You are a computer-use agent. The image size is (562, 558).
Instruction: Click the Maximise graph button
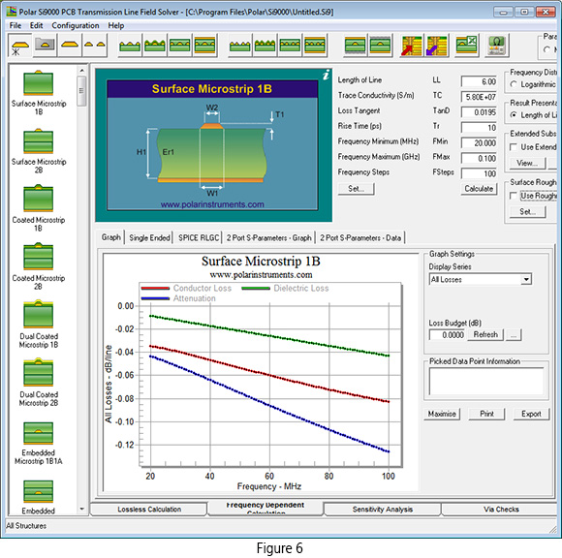[x=442, y=414]
